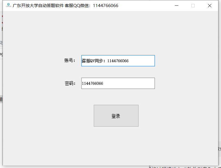
Task: Click the 密码: label text
Action: click(x=70, y=83)
